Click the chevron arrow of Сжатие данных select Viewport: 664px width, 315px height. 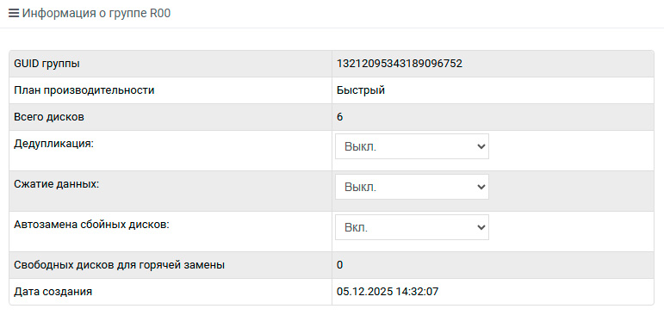[x=481, y=187]
